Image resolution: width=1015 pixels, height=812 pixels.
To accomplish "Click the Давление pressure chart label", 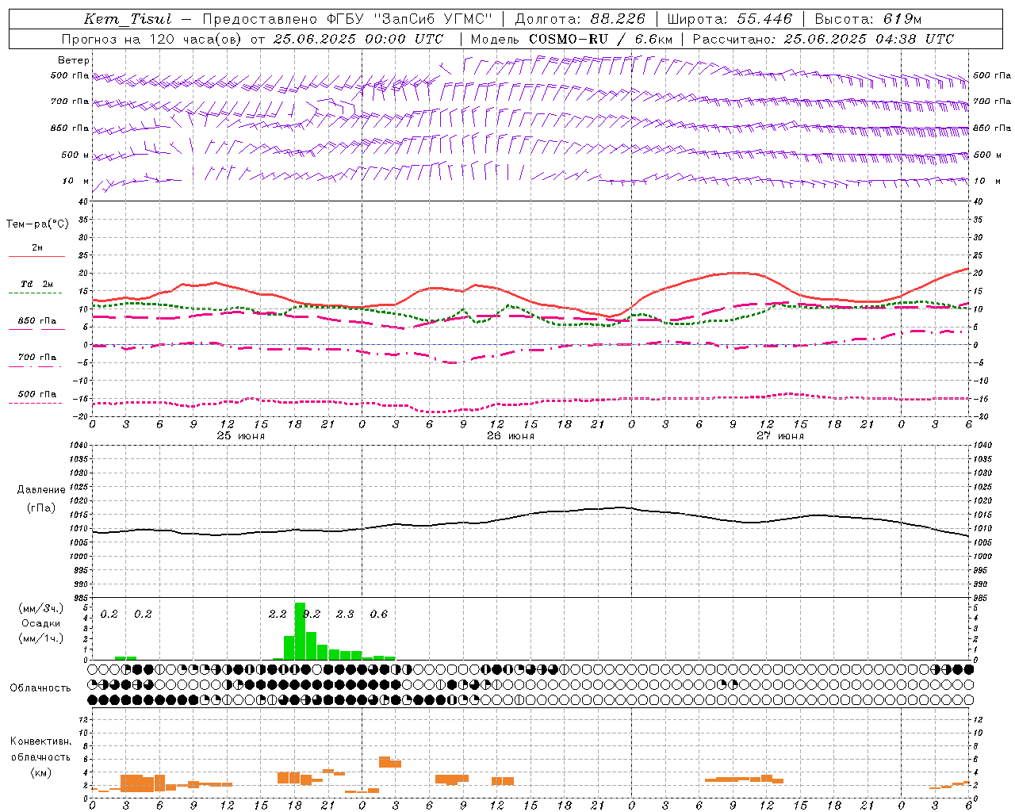I will click(x=41, y=490).
